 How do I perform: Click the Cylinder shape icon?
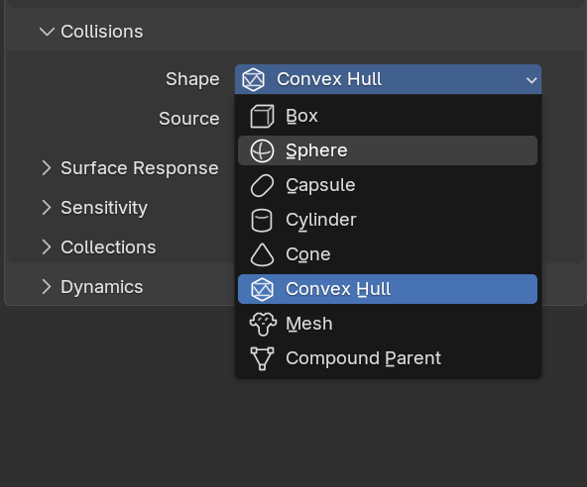262,220
